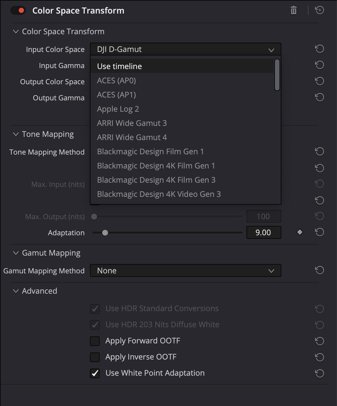Screen dimensions: 337x406
Task: Click the Max. Output value field showing 100
Action: pos(264,216)
